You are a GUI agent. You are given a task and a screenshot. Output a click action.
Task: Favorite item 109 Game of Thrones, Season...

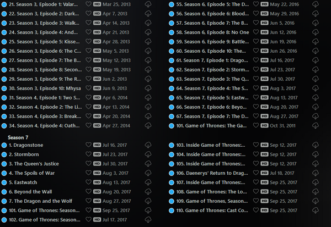[x=256, y=201]
